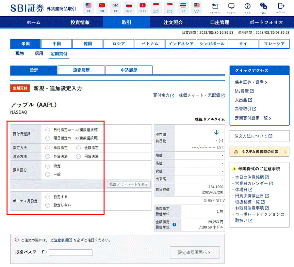Choose 金額指定 radio option
This screenshot has height=267, width=294.
(x=78, y=148)
